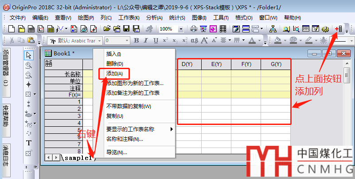Click the Paste clipboard icon
The image size is (355, 179).
(31, 40)
